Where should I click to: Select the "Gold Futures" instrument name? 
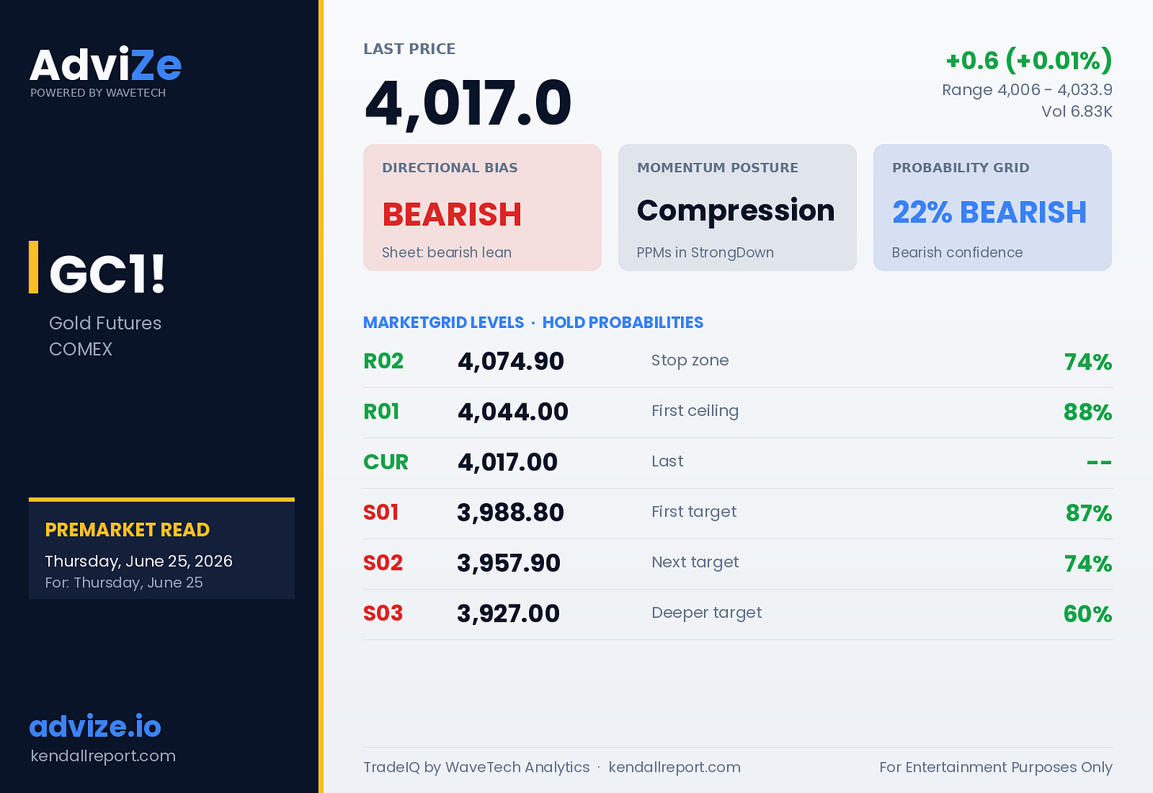tap(105, 323)
